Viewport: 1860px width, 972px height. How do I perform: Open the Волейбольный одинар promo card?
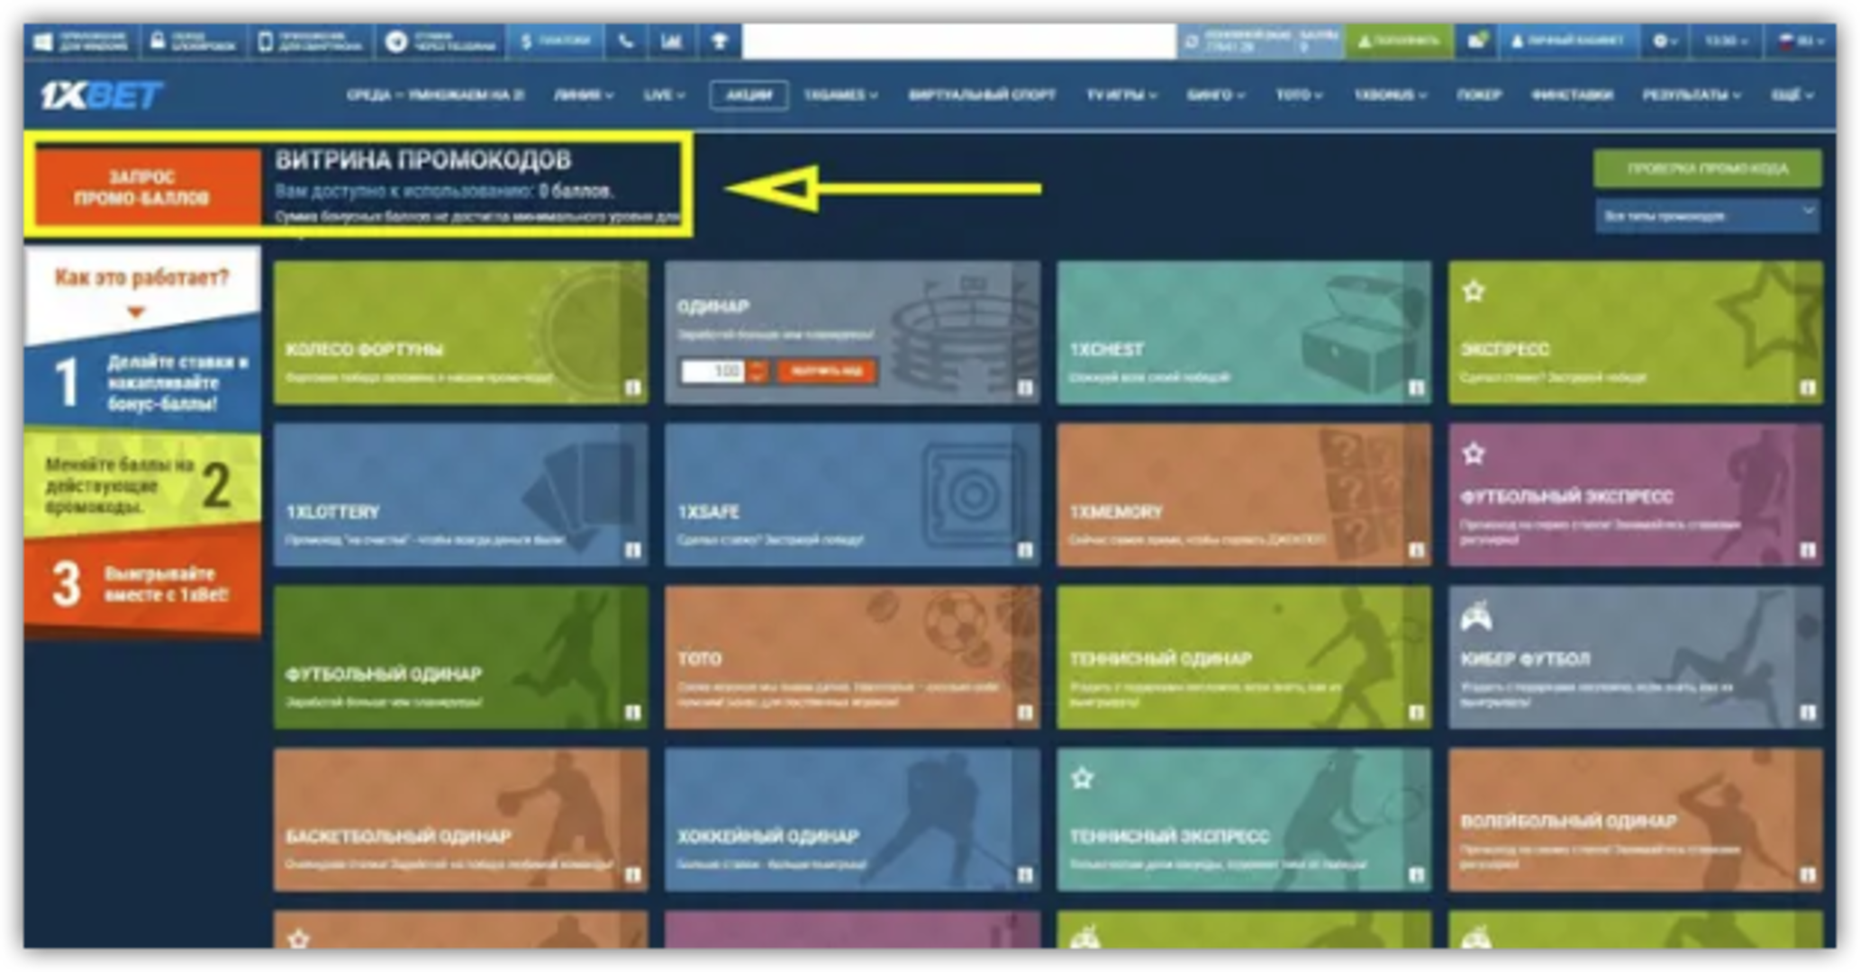pos(1636,819)
